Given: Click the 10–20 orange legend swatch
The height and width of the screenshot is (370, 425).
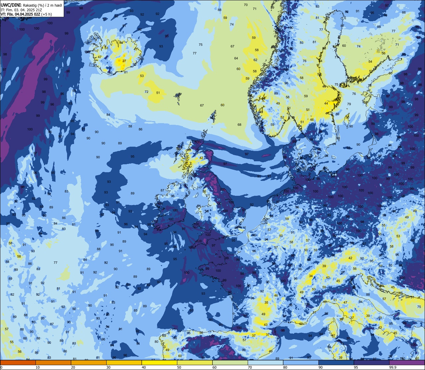Looking at the screenshot, I should (53, 362).
